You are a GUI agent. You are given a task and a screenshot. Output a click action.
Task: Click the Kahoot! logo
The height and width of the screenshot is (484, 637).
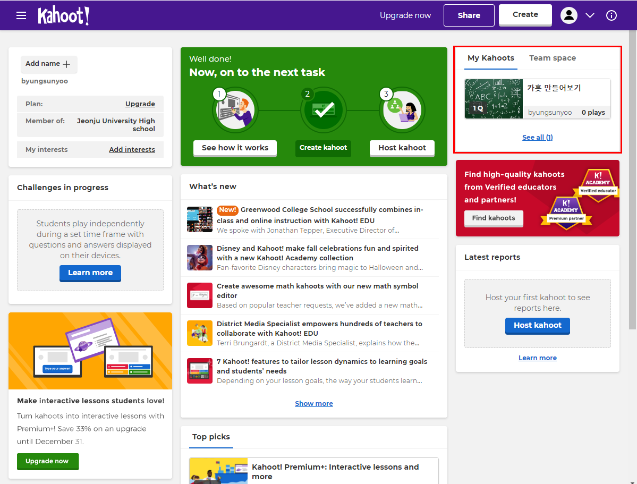(63, 16)
